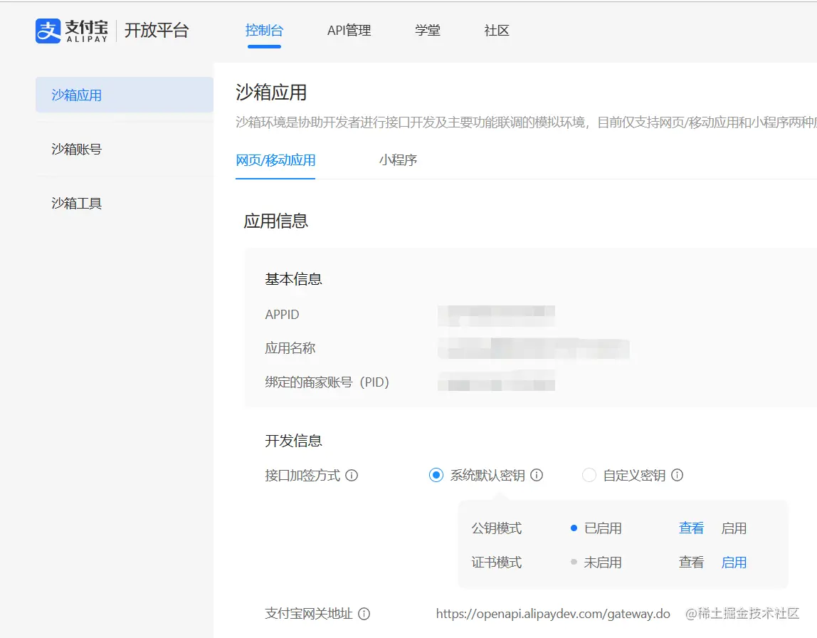Click the 接口加签方式 label
Screen dimensions: 817x638
pyautogui.click(x=302, y=476)
